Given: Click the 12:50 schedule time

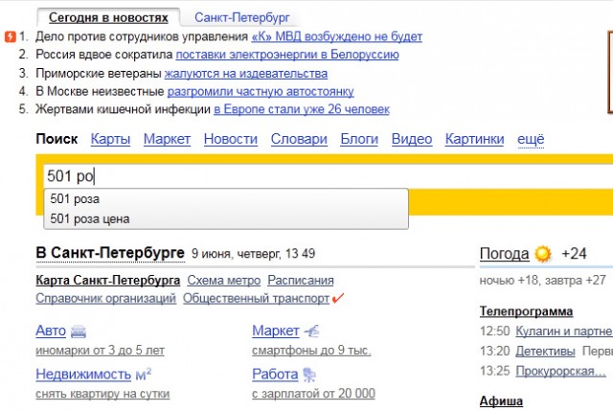Looking at the screenshot, I should pyautogui.click(x=495, y=331).
